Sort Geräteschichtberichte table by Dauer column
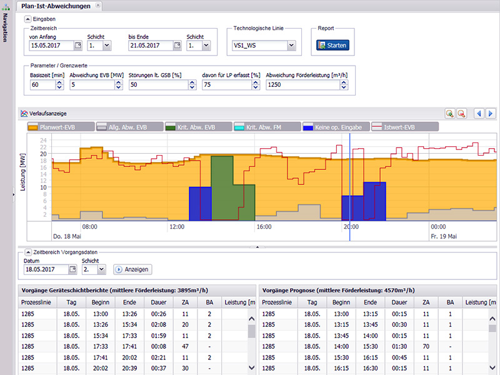 pos(159,302)
